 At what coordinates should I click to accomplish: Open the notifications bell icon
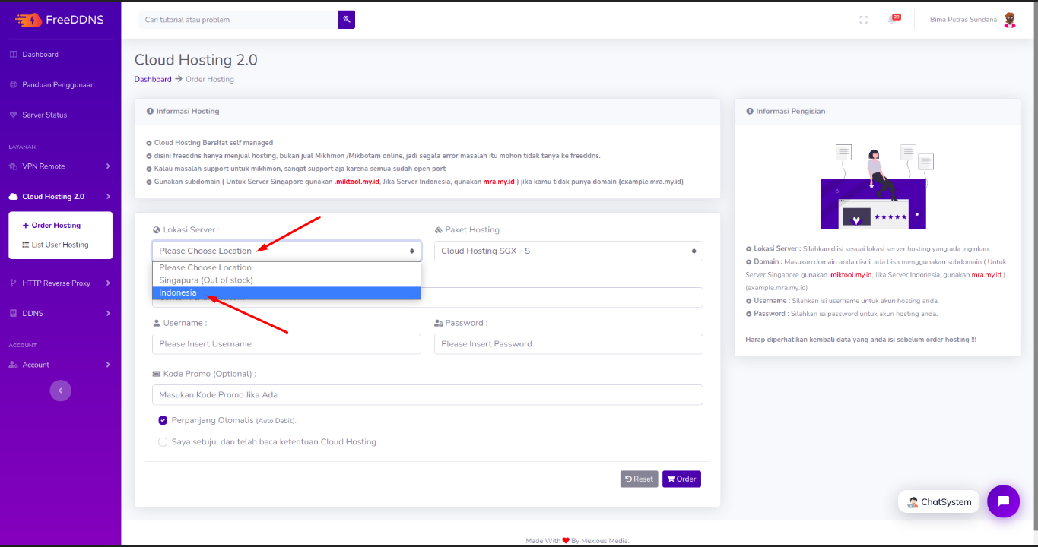894,21
